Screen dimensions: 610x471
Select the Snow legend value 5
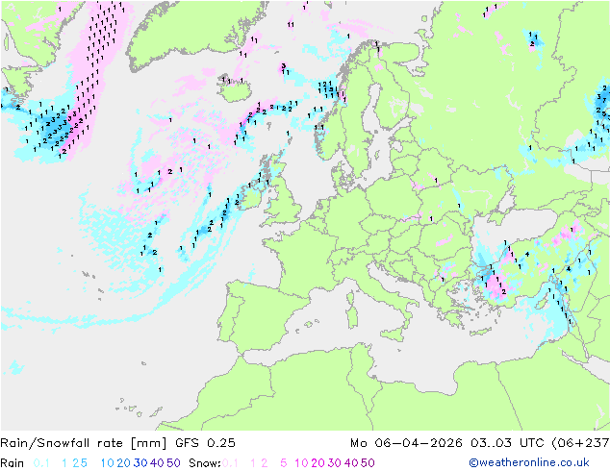point(284,463)
